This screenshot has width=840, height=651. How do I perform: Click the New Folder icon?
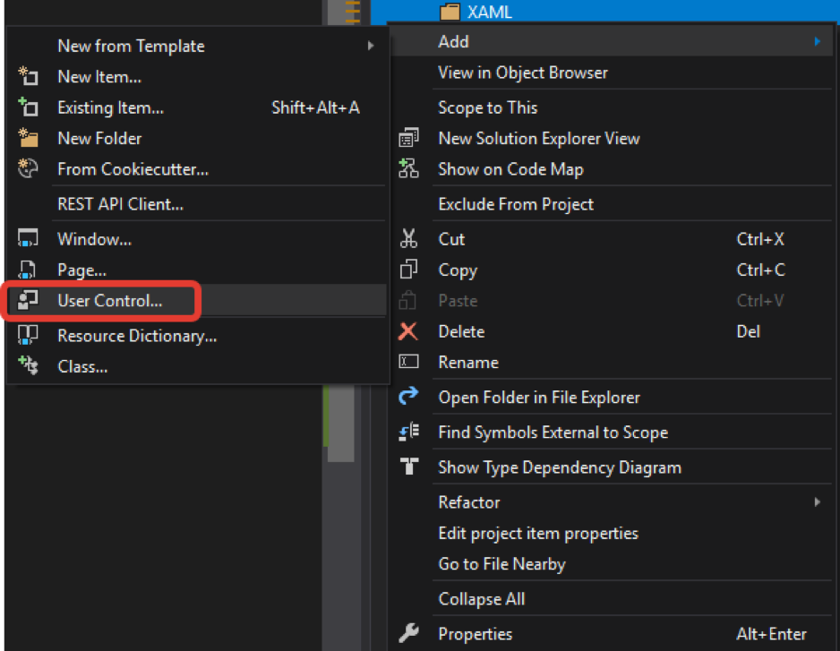[28, 138]
